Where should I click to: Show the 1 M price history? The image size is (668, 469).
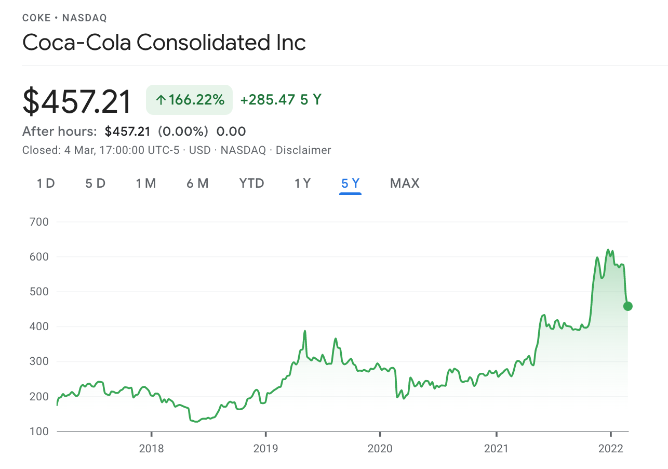tap(146, 183)
